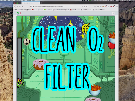
Task: Bookmark this page with the star icon
Action: (x=87, y=6)
